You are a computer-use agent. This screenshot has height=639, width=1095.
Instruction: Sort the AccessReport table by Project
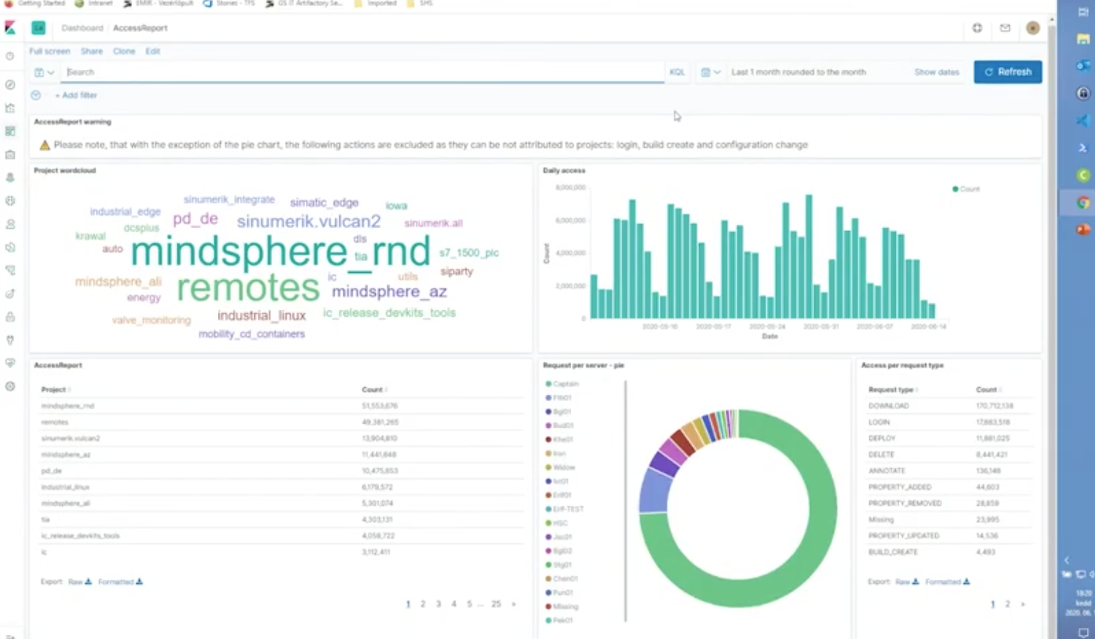tap(56, 389)
